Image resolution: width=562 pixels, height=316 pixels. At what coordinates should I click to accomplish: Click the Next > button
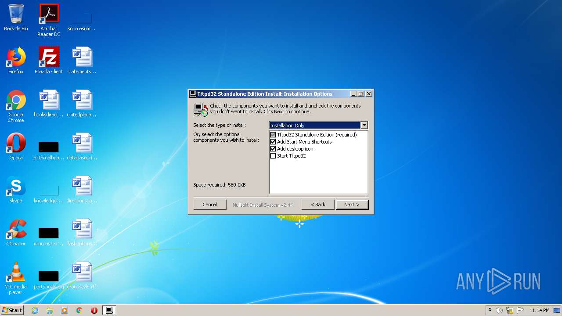coord(352,205)
